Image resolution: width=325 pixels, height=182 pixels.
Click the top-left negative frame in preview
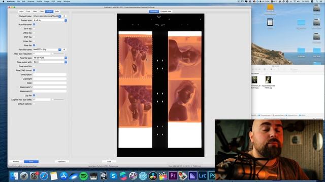coord(136,58)
